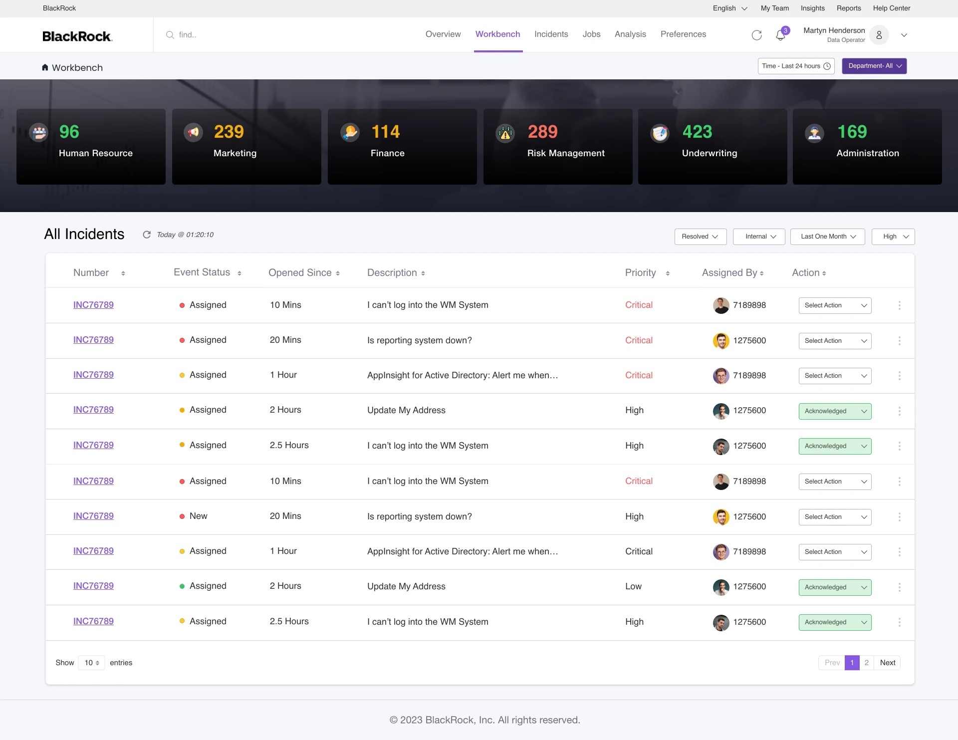
Task: Click the Risk Management warning icon
Action: (x=505, y=133)
